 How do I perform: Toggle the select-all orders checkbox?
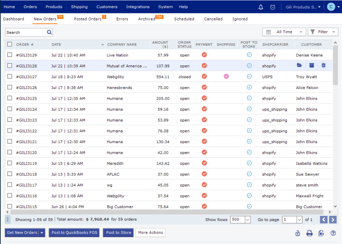pos(10,44)
